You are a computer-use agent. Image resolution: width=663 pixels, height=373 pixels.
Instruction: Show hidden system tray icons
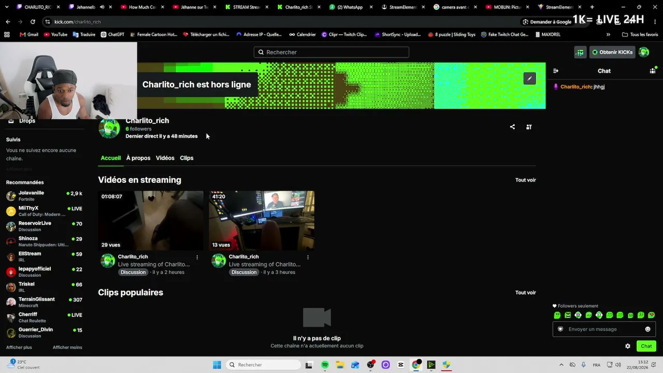point(561,365)
